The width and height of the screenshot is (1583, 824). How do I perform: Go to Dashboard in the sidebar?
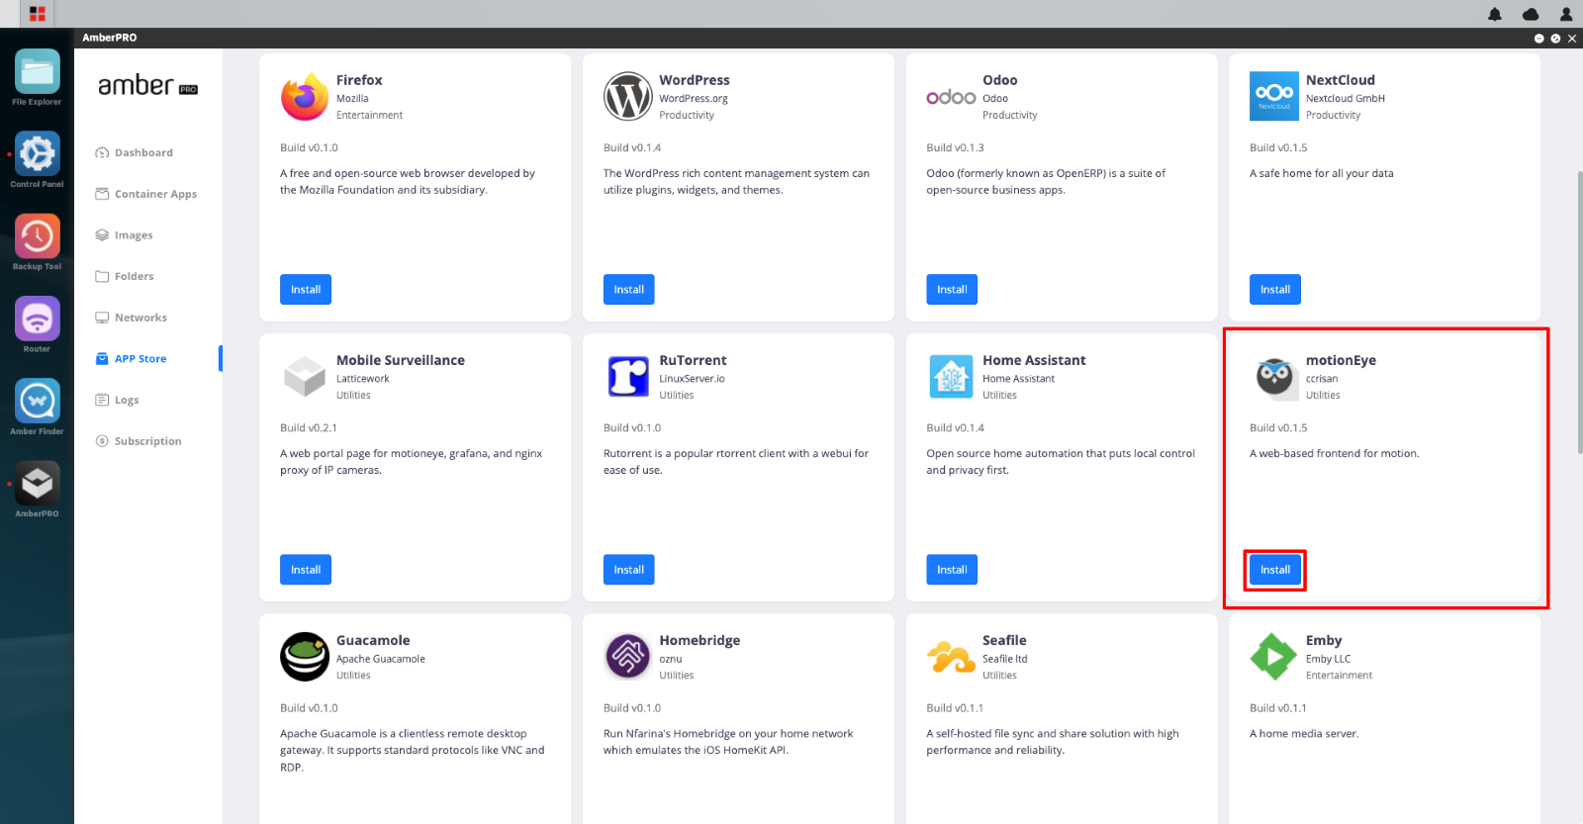pyautogui.click(x=142, y=152)
